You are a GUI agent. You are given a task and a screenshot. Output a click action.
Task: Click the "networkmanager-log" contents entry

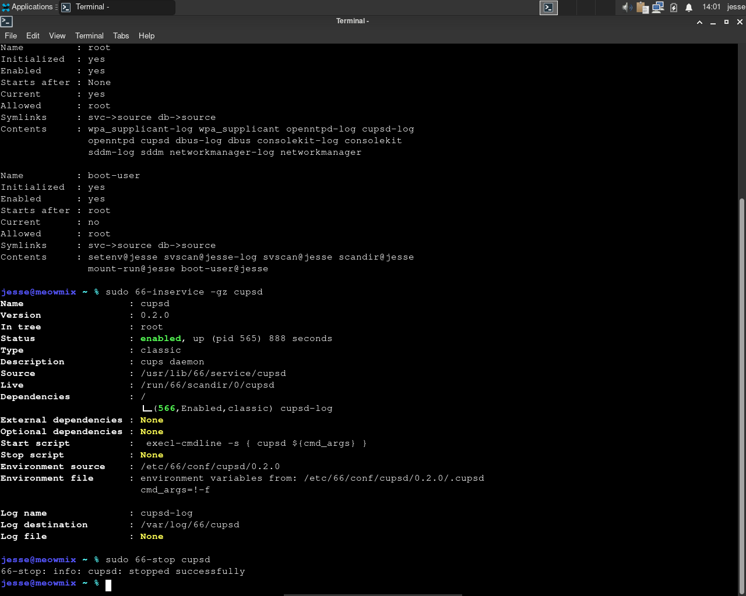click(x=222, y=152)
